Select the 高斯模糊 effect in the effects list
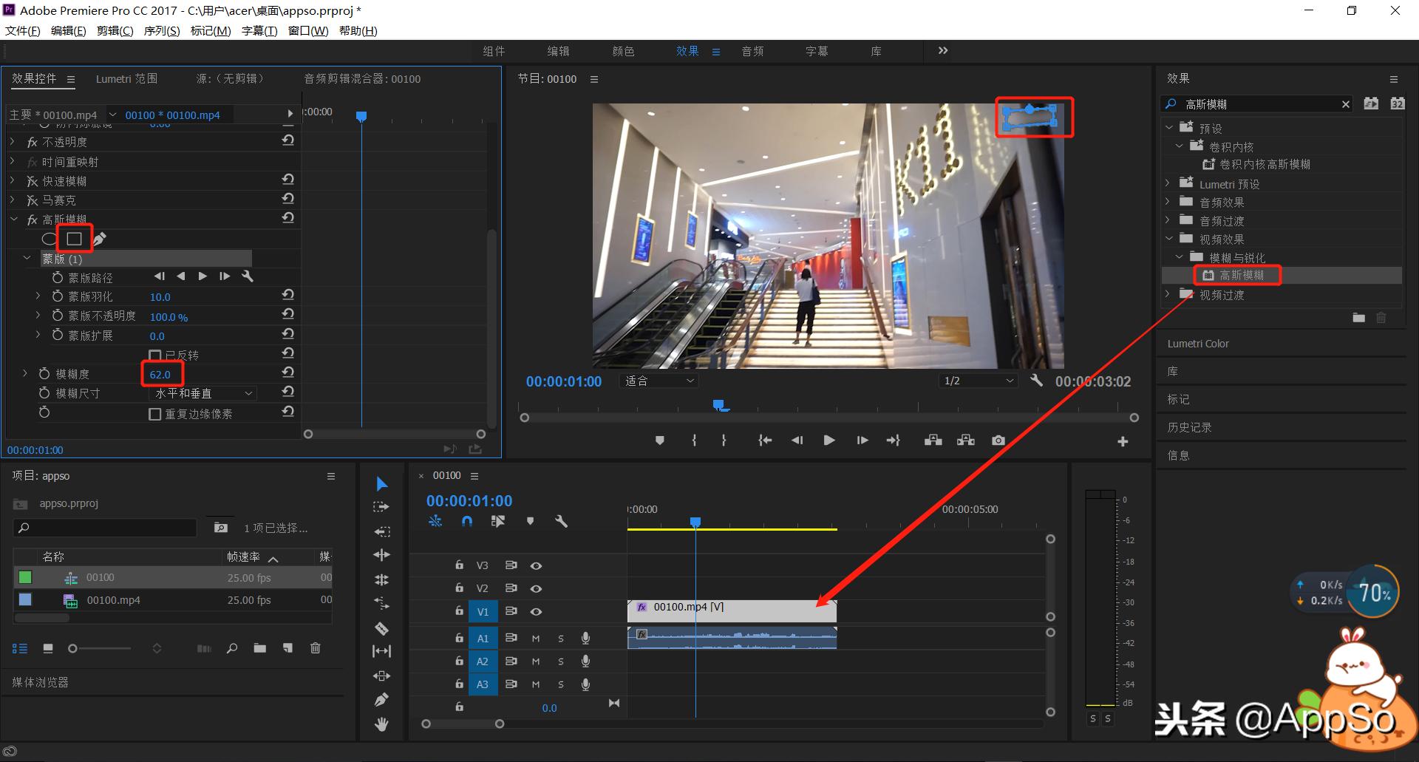The height and width of the screenshot is (762, 1419). click(x=1241, y=276)
